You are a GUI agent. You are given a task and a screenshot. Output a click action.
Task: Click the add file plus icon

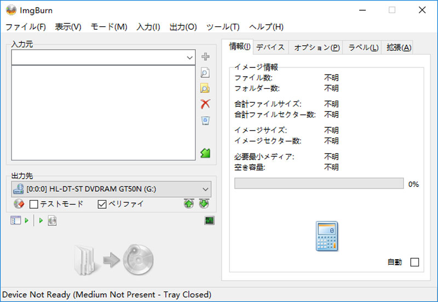point(205,57)
